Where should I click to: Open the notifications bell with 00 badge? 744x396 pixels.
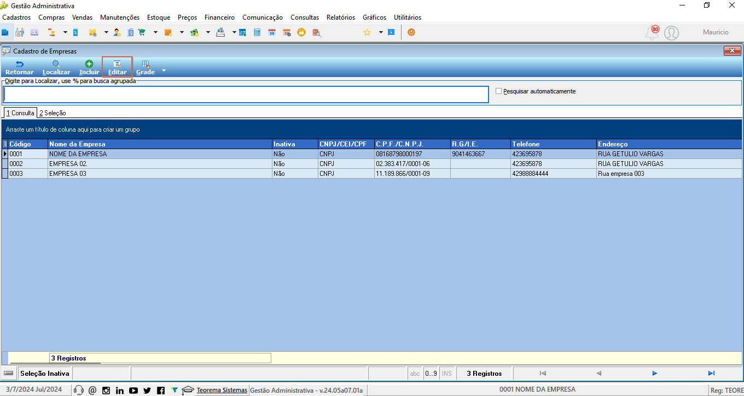[652, 33]
